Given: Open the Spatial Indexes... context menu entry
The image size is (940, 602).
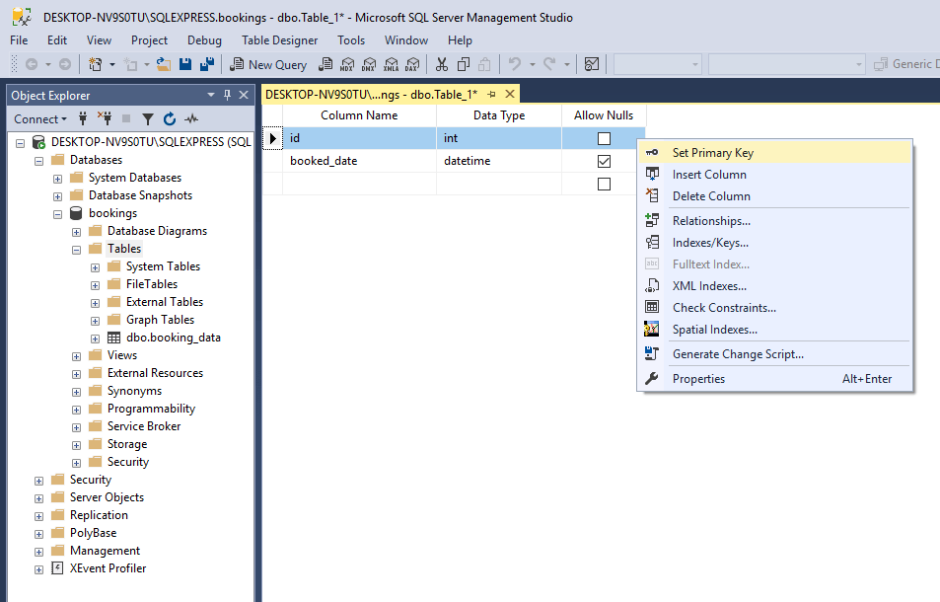Looking at the screenshot, I should click(x=774, y=330).
